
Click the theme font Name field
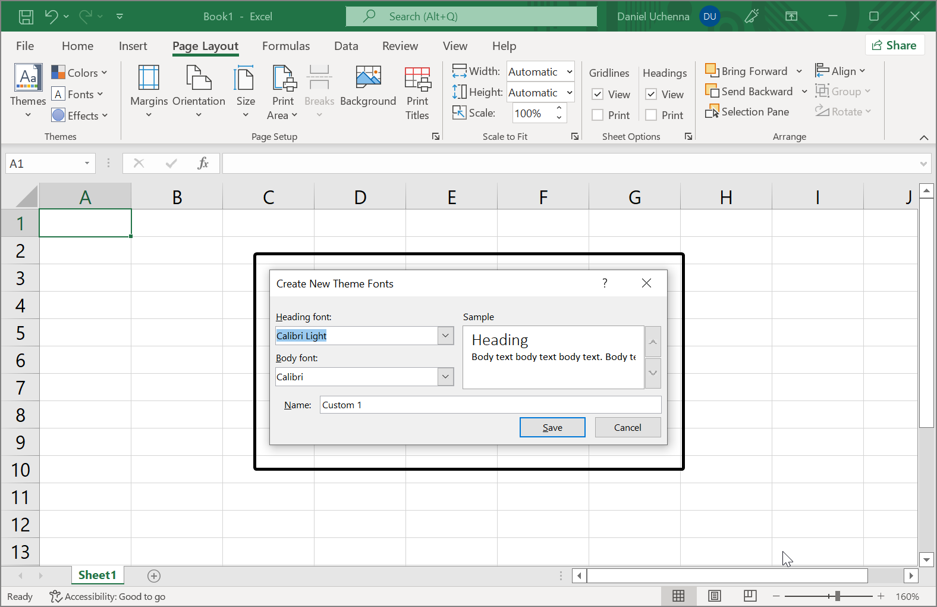pos(490,405)
